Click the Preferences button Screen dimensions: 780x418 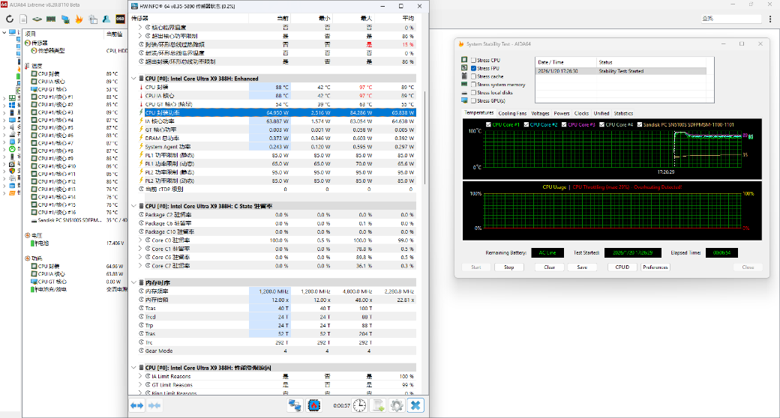click(x=655, y=267)
